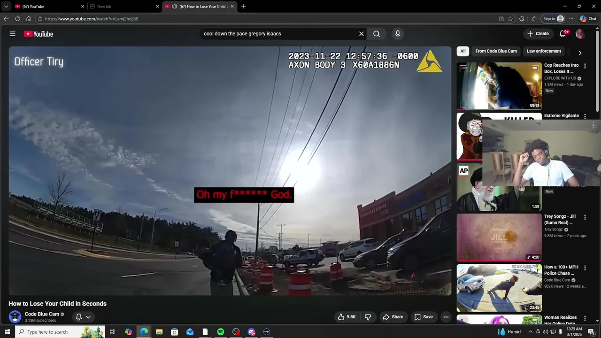The width and height of the screenshot is (601, 338).
Task: Open Spotify from the taskbar
Action: tap(221, 332)
